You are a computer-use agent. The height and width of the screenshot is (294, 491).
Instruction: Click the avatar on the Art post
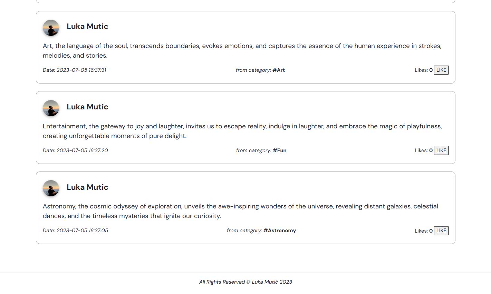(x=51, y=28)
